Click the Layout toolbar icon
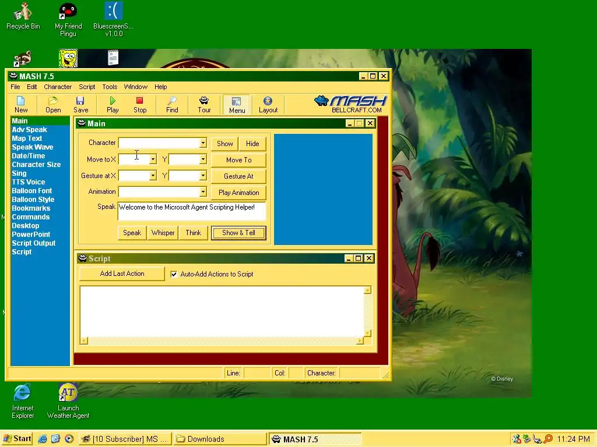This screenshot has width=597, height=447. (268, 105)
